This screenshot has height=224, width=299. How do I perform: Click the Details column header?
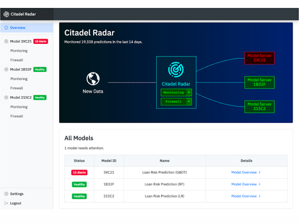(246, 161)
